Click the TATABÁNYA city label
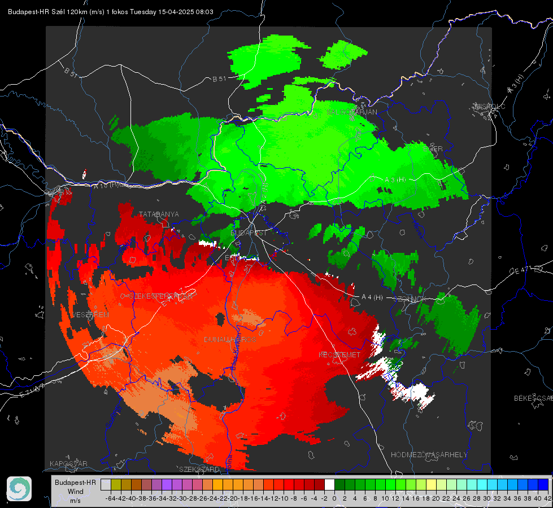Screen dimensions: 553x508 [x=159, y=214]
